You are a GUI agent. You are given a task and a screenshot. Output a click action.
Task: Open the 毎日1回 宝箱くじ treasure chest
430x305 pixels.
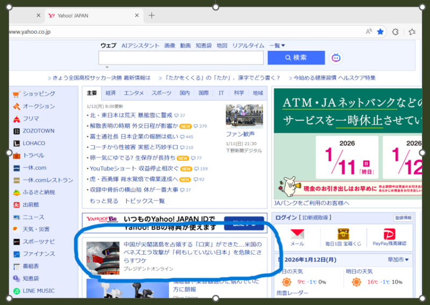[343, 234]
